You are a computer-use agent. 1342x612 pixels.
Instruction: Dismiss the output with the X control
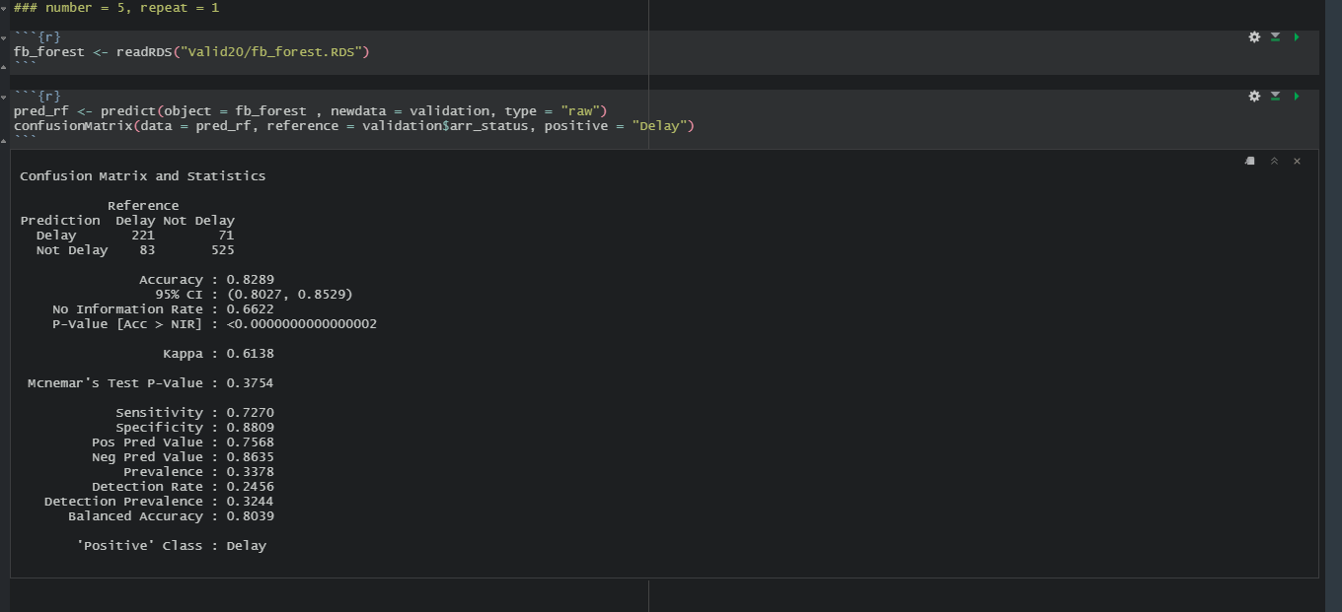point(1297,161)
